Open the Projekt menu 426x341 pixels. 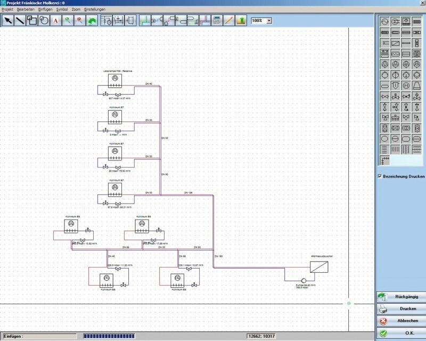click(x=7, y=9)
